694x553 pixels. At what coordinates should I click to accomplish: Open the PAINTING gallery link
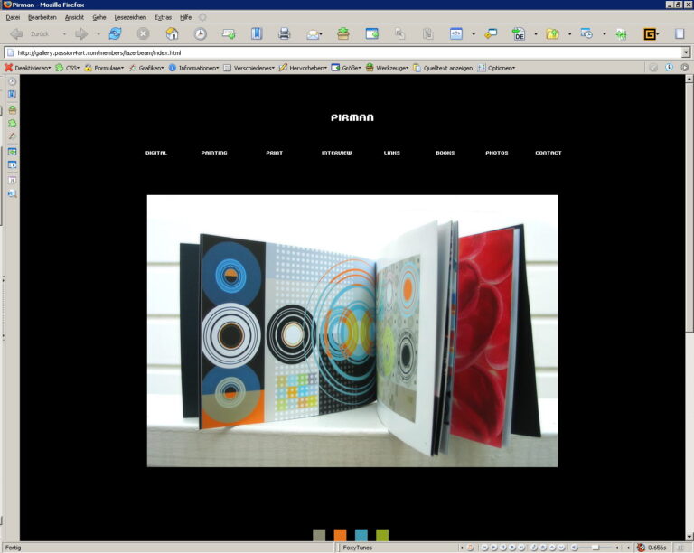click(x=214, y=153)
